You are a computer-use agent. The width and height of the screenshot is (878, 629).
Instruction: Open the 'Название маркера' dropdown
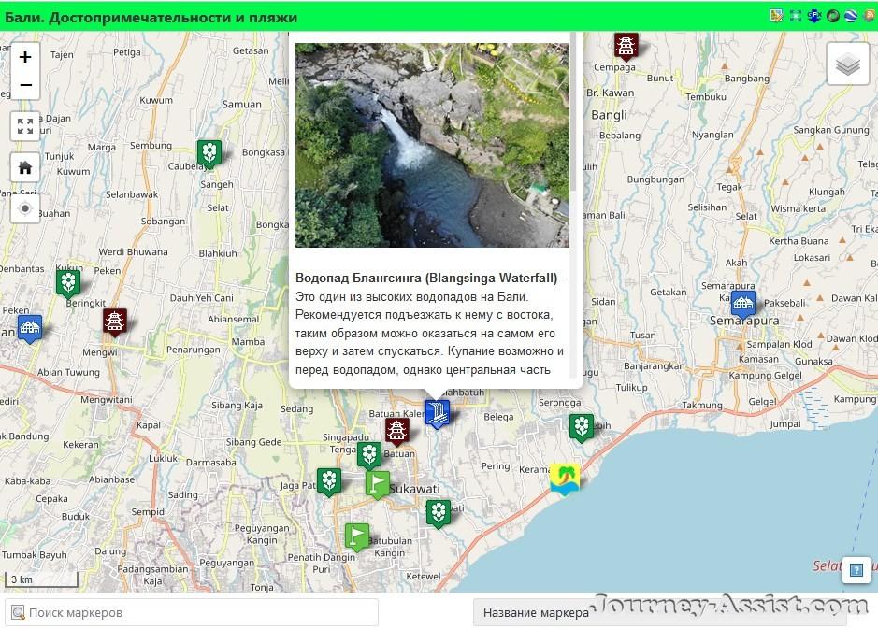tap(659, 613)
